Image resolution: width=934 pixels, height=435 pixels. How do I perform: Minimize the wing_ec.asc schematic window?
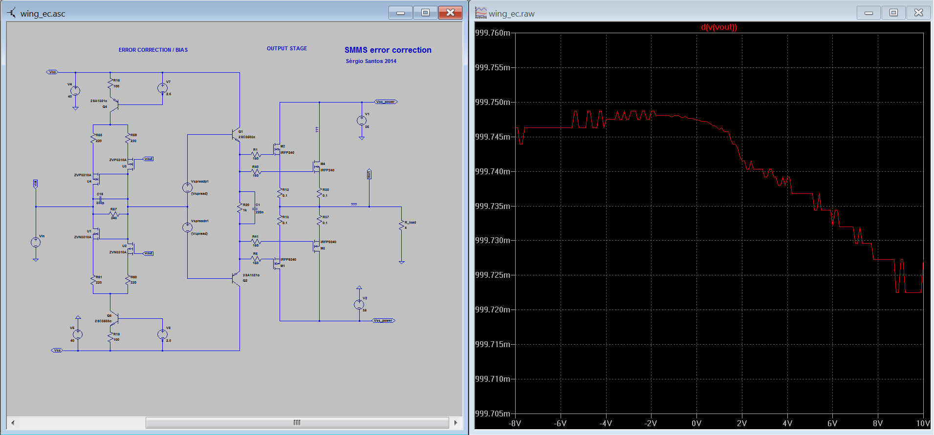[401, 13]
